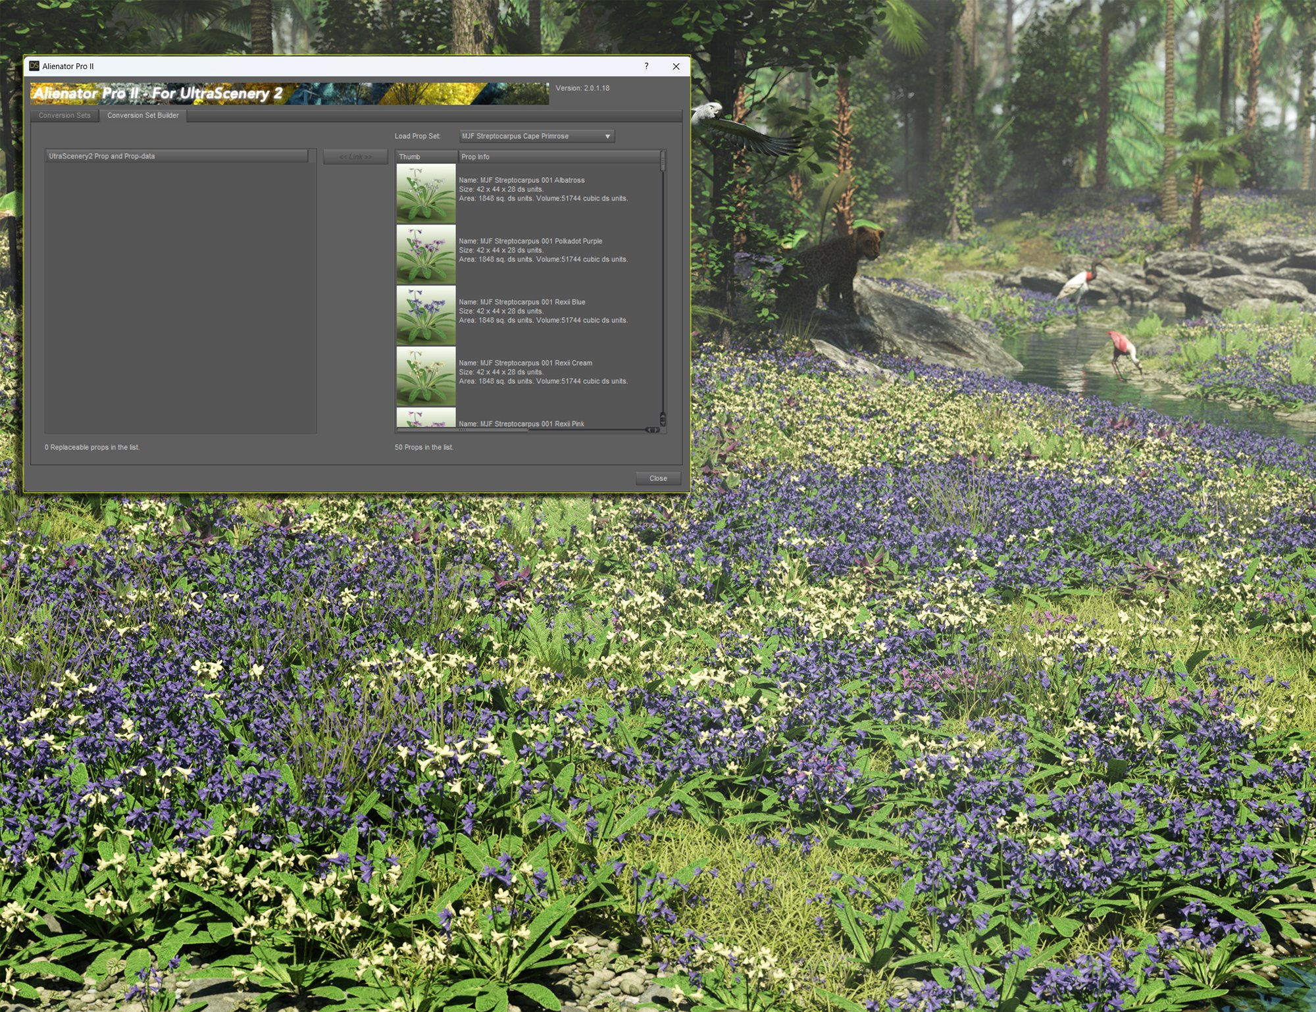Click the Close button
This screenshot has height=1012, width=1316.
pos(658,478)
